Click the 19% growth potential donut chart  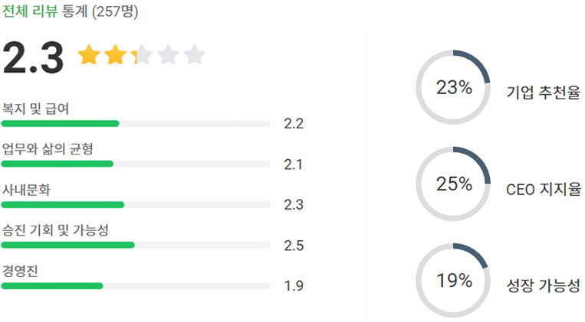453,281
